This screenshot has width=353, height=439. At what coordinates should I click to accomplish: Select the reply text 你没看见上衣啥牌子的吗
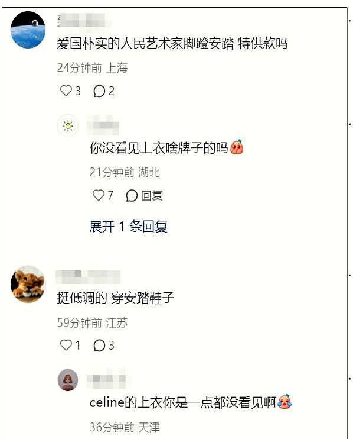coord(159,148)
